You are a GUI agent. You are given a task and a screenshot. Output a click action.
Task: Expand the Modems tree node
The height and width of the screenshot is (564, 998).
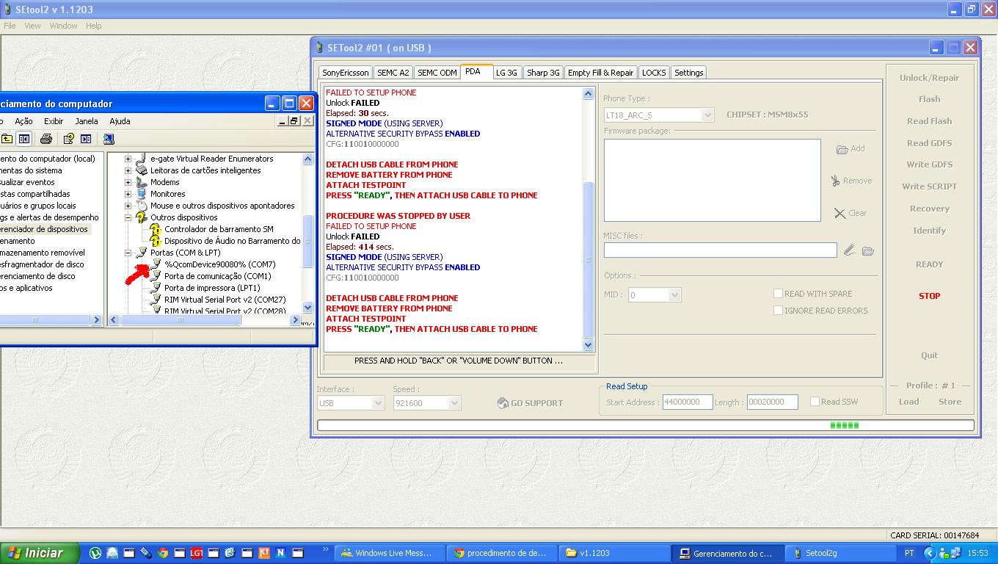coord(128,182)
